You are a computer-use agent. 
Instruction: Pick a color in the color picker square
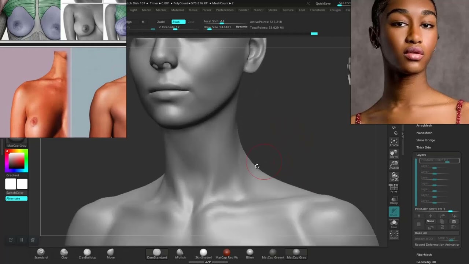[16, 161]
